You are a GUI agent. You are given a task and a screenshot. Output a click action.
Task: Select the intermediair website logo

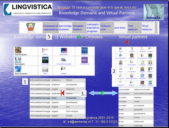45,60
